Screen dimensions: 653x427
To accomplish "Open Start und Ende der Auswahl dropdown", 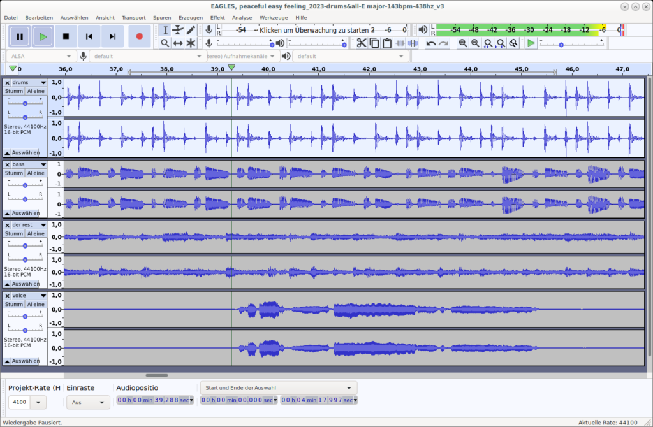I will point(278,388).
